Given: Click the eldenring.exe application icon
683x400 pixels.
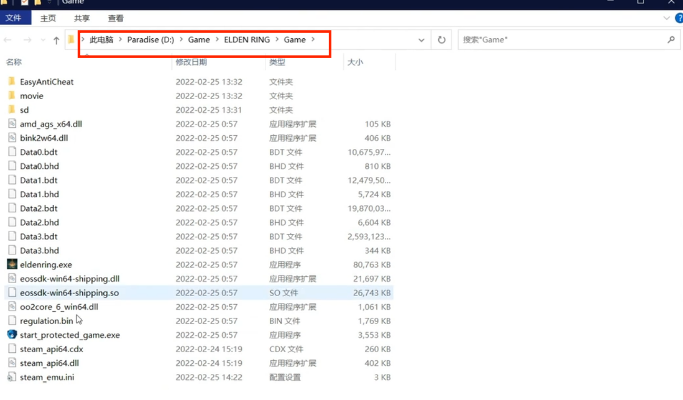Looking at the screenshot, I should click(12, 264).
